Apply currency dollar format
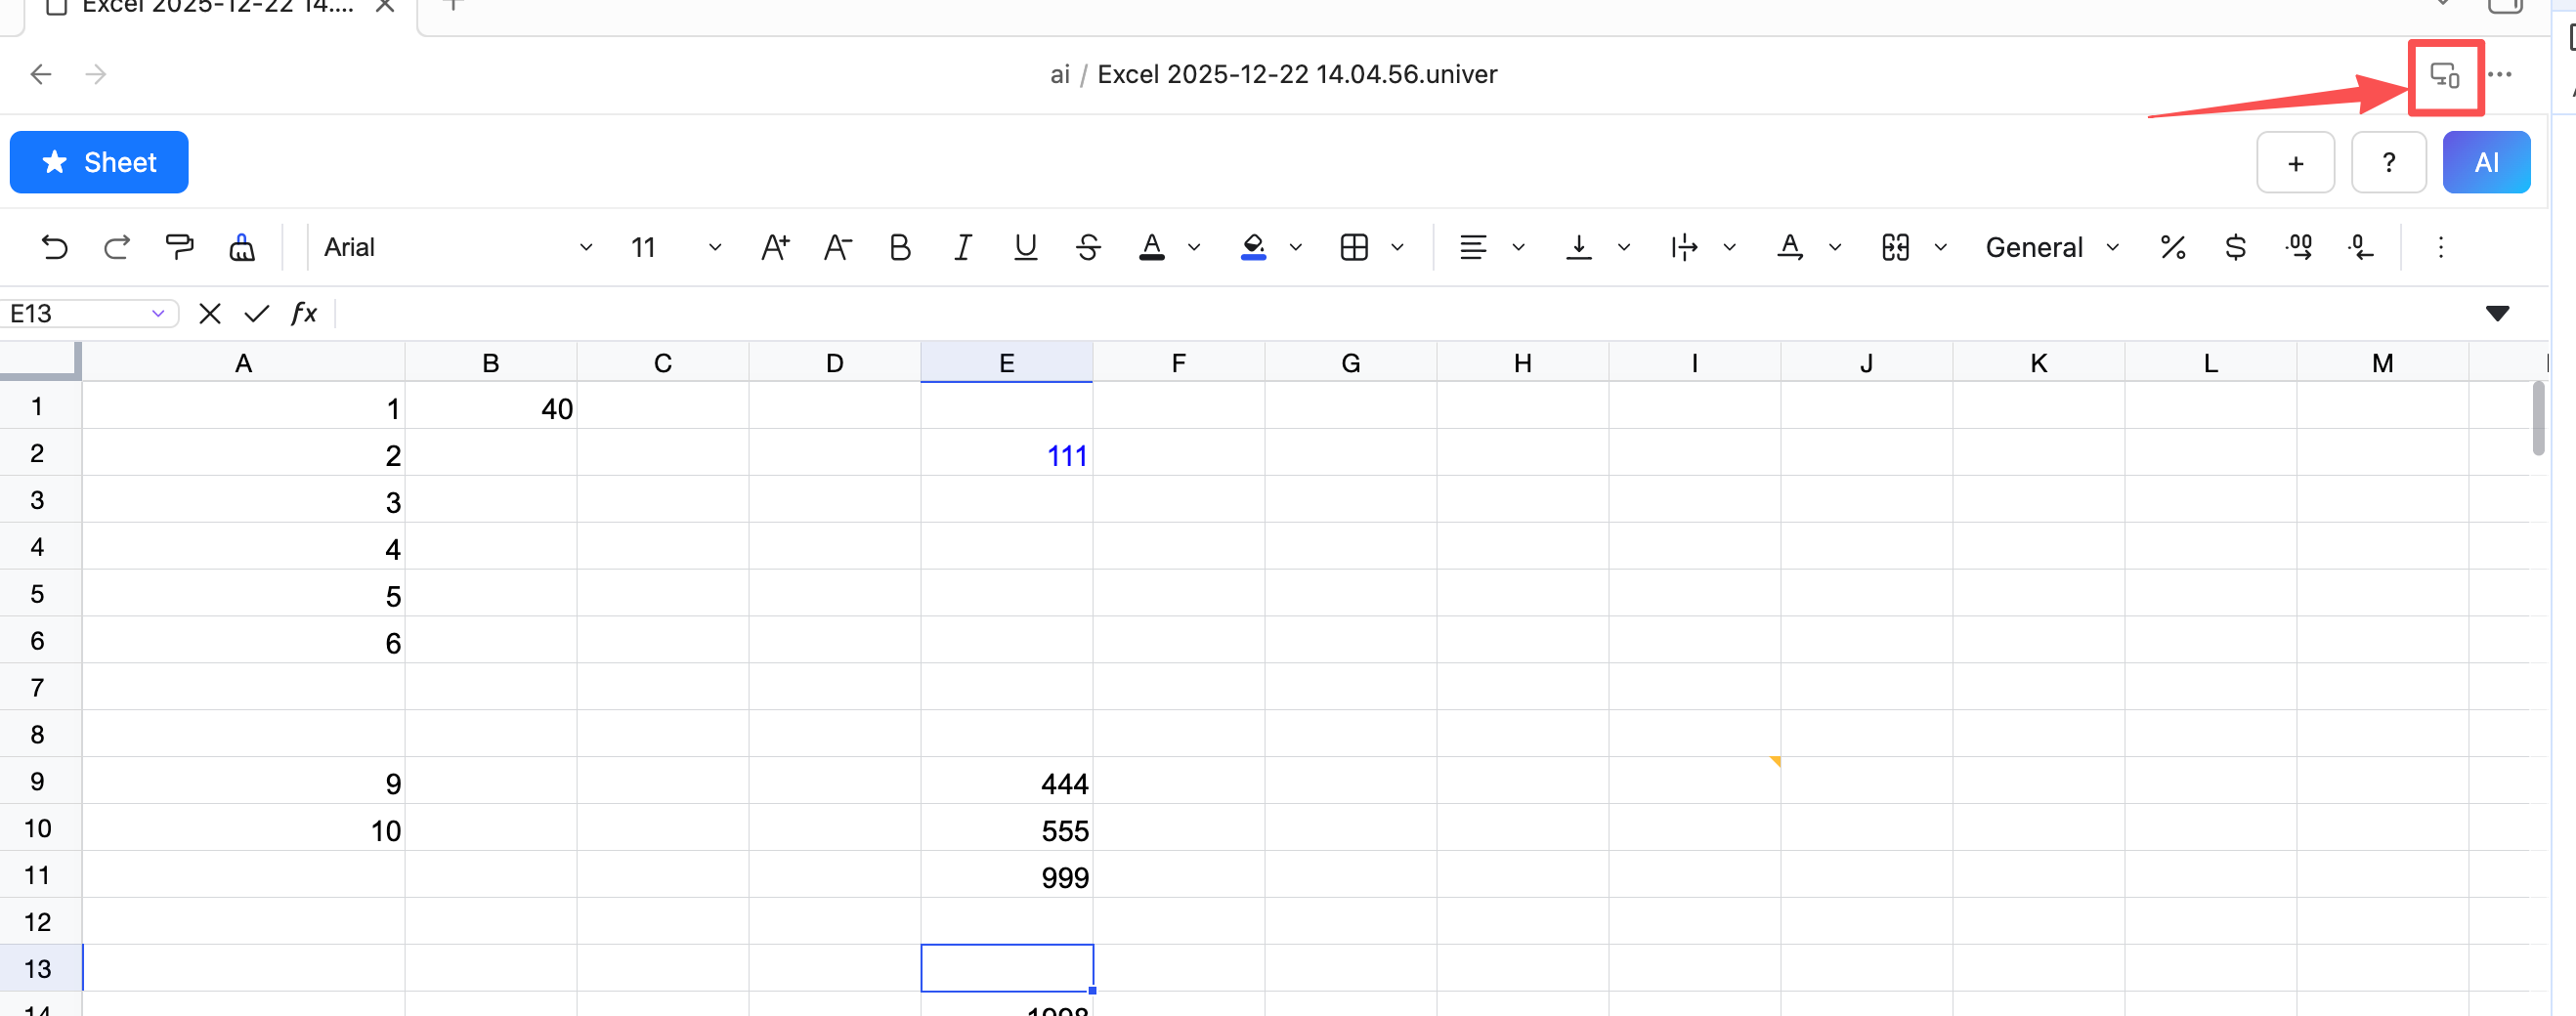 click(x=2235, y=247)
